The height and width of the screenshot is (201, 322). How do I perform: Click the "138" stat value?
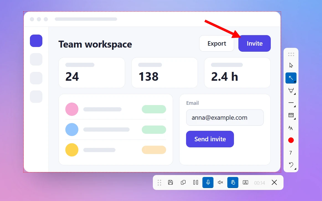(x=148, y=77)
